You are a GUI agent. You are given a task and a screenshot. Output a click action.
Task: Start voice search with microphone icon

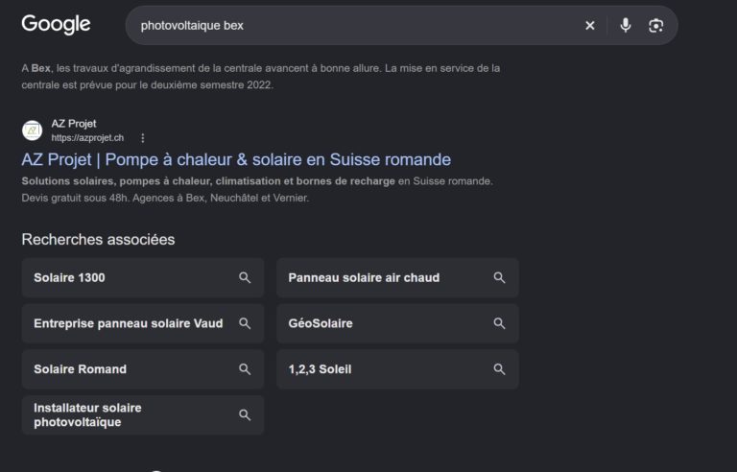[x=625, y=25]
